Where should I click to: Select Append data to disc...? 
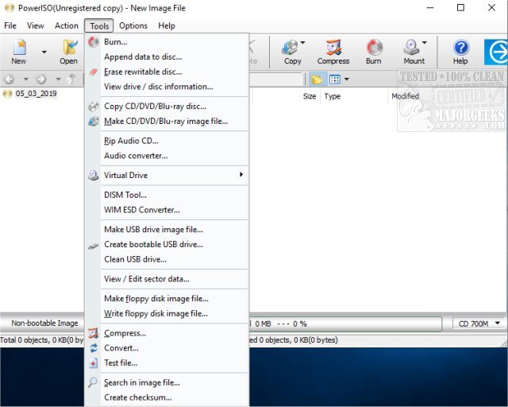point(167,56)
